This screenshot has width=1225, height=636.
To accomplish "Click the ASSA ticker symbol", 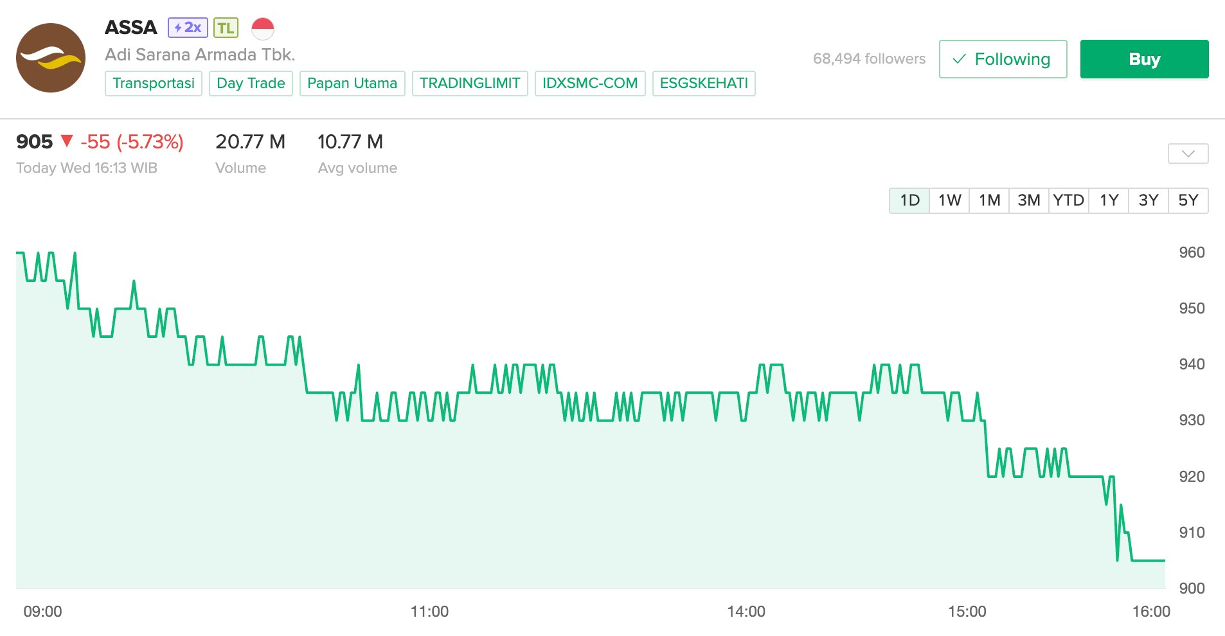I will tap(131, 28).
